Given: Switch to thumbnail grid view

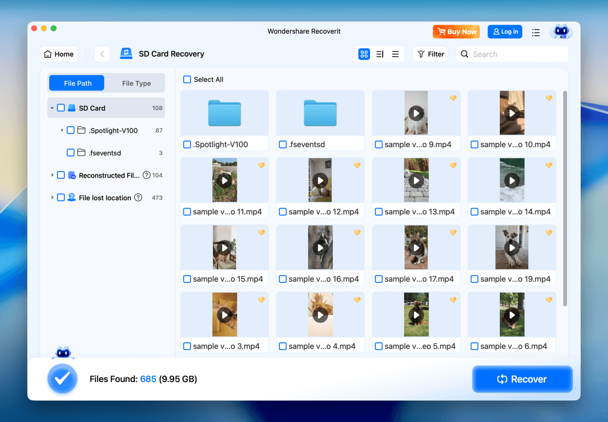Looking at the screenshot, I should pyautogui.click(x=364, y=54).
